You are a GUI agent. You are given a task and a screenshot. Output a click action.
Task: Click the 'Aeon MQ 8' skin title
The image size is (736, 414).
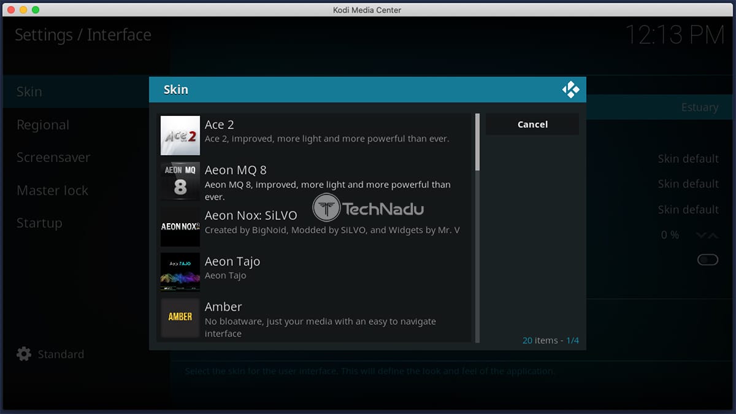236,170
